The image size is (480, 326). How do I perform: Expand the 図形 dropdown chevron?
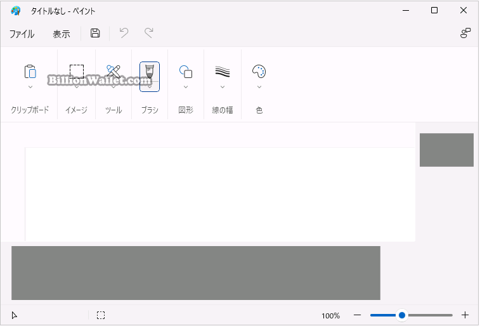(186, 87)
